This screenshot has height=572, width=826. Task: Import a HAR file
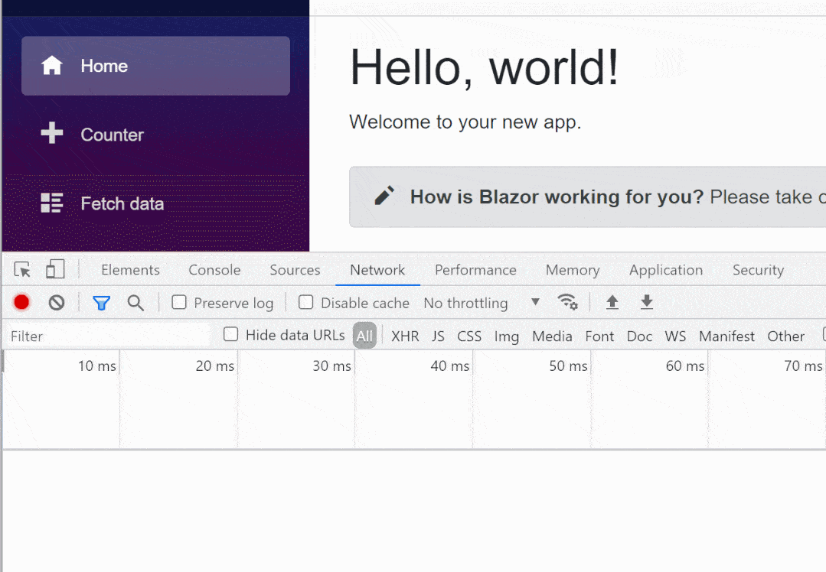(612, 303)
